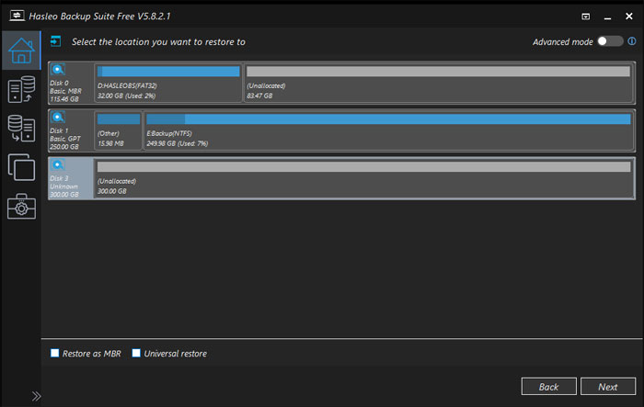Open the Home sidebar page
644x407 pixels.
click(x=21, y=51)
